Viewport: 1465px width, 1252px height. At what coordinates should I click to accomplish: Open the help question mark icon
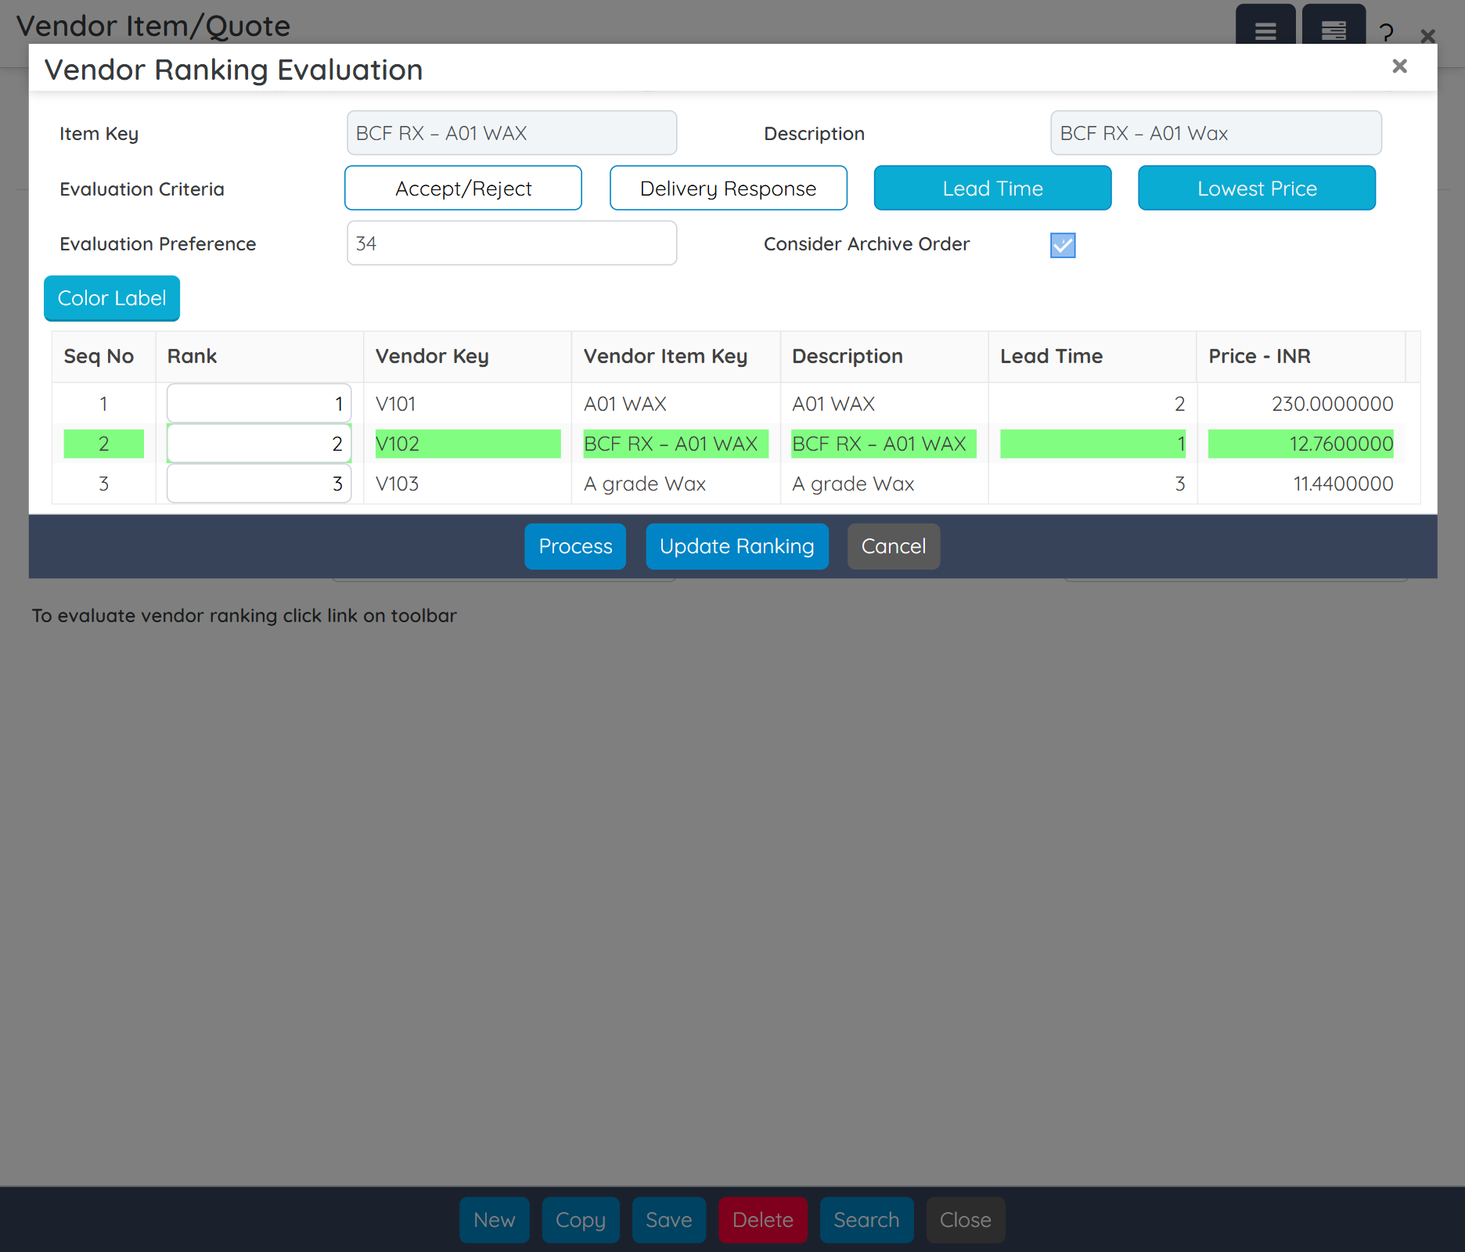1386,33
